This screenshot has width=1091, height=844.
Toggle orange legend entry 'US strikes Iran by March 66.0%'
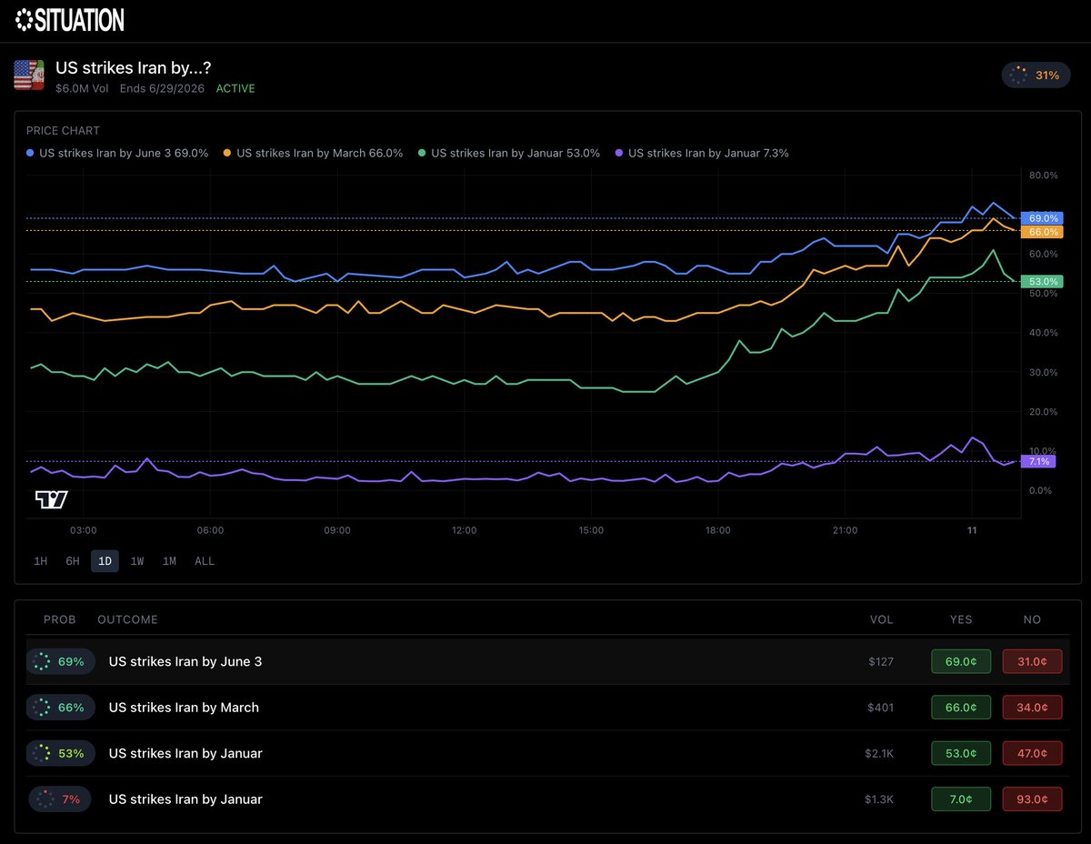point(313,153)
